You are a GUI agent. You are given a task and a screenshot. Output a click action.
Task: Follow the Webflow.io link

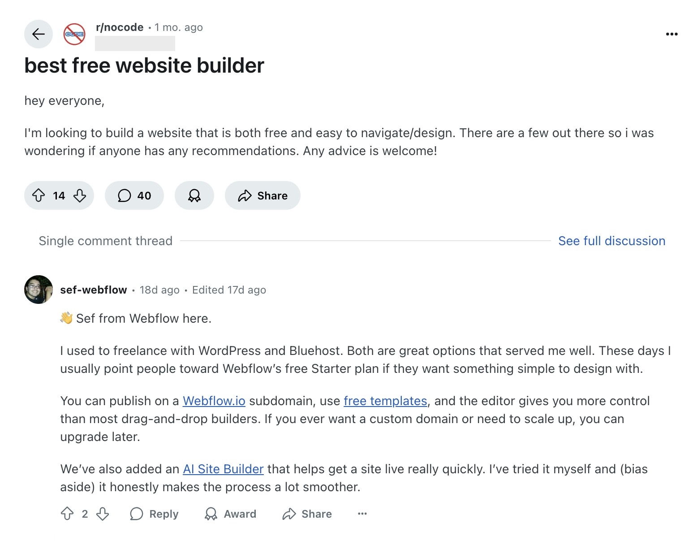214,401
